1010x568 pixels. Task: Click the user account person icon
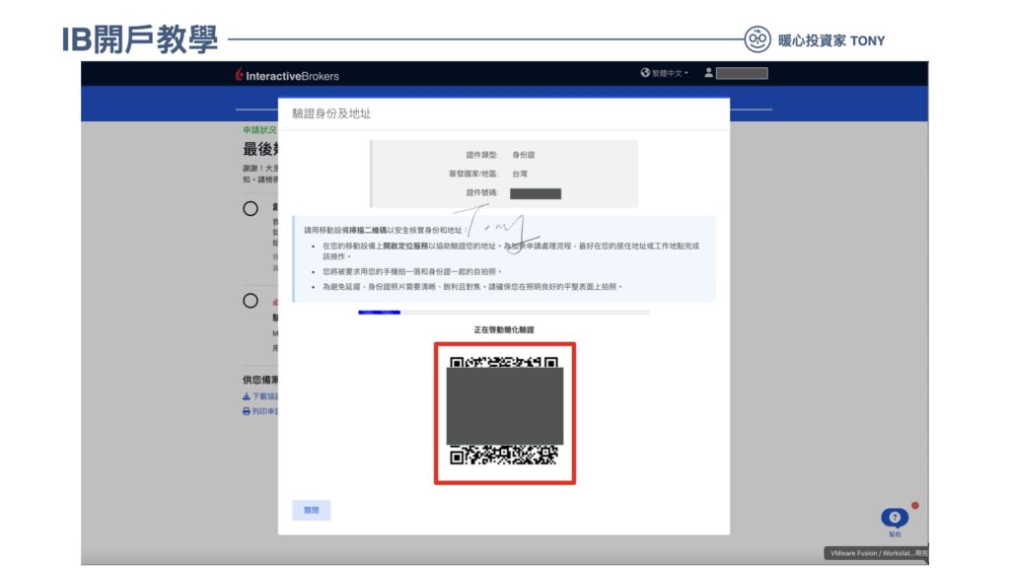click(x=708, y=73)
